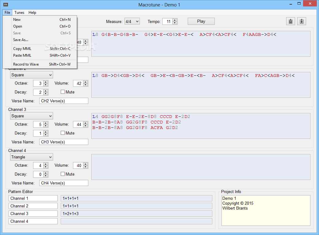Select Paste MML menu entry
Viewport: 319px width, 235px height.
(40, 55)
